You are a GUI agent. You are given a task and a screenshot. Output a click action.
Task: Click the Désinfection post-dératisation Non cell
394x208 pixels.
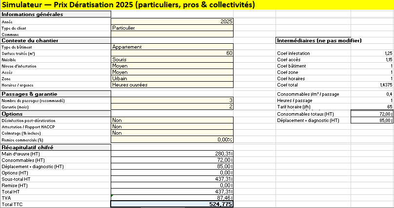(173, 120)
